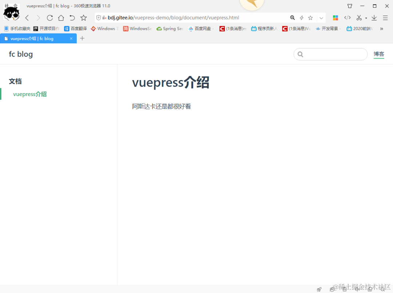Open the bookmarks overflow chevron
The height and width of the screenshot is (293, 393).
pos(382,28)
